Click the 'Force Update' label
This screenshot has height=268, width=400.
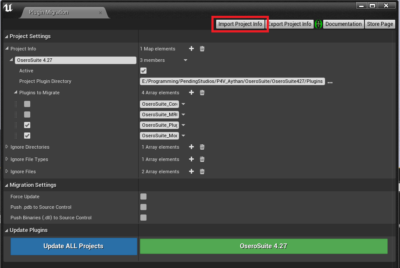[x=25, y=197]
